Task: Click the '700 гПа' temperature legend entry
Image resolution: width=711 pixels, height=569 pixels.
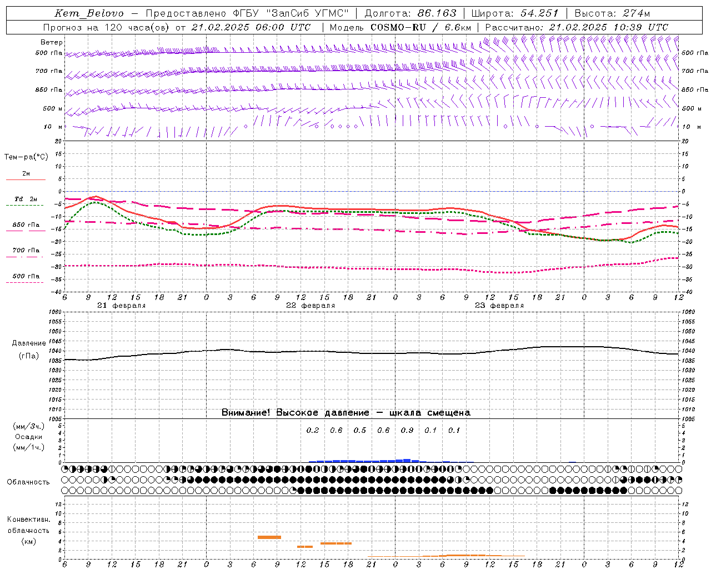Action: coord(26,251)
